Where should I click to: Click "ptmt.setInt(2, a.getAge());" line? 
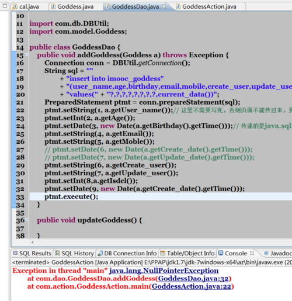tap(90, 118)
